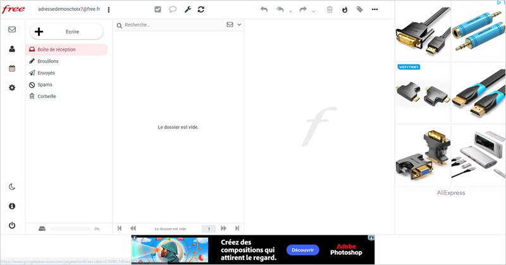506x265 pixels.
Task: Open the Contacts icon in sidebar
Action: tap(12, 49)
